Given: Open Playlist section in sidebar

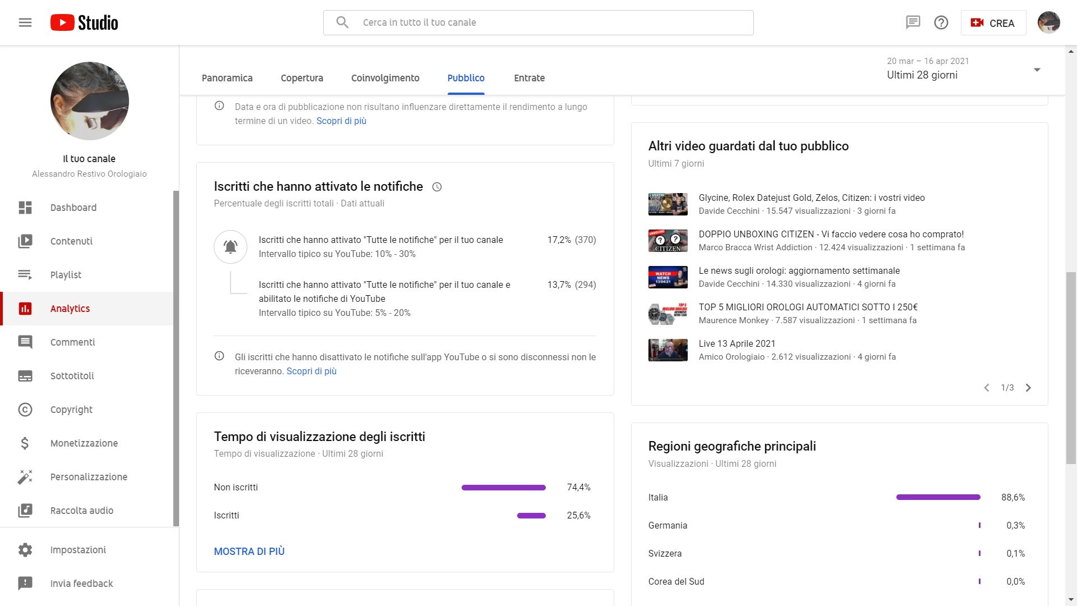Looking at the screenshot, I should pyautogui.click(x=87, y=275).
